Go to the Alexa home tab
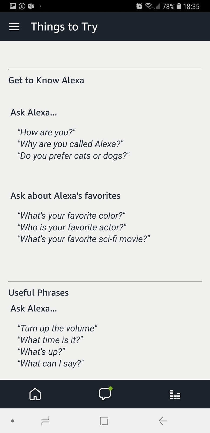 tap(35, 394)
